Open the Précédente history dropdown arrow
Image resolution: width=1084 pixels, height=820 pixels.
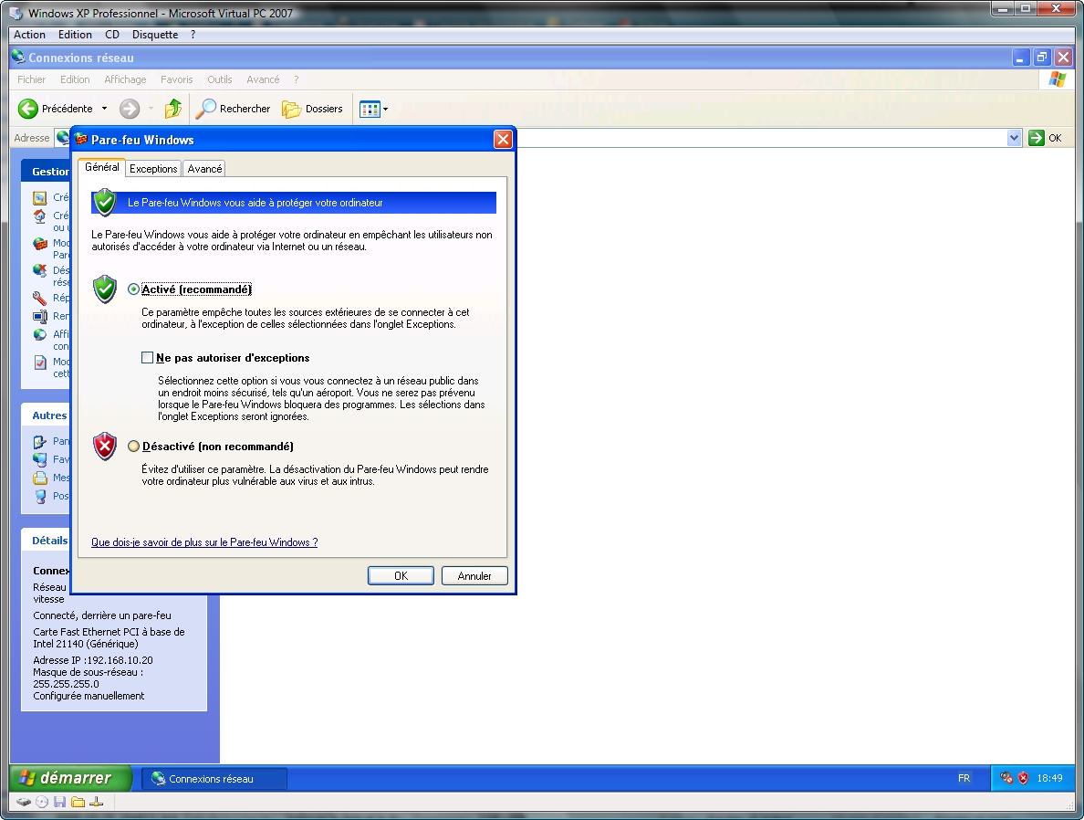(104, 109)
